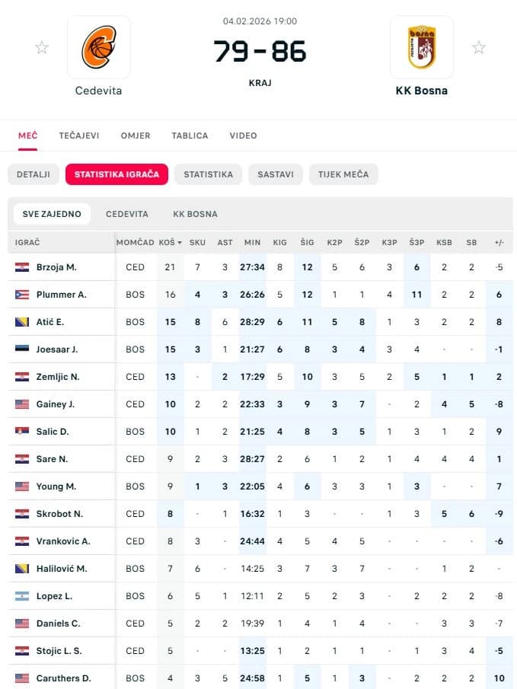Sort by KOŠ column dropdown arrow

click(x=180, y=243)
